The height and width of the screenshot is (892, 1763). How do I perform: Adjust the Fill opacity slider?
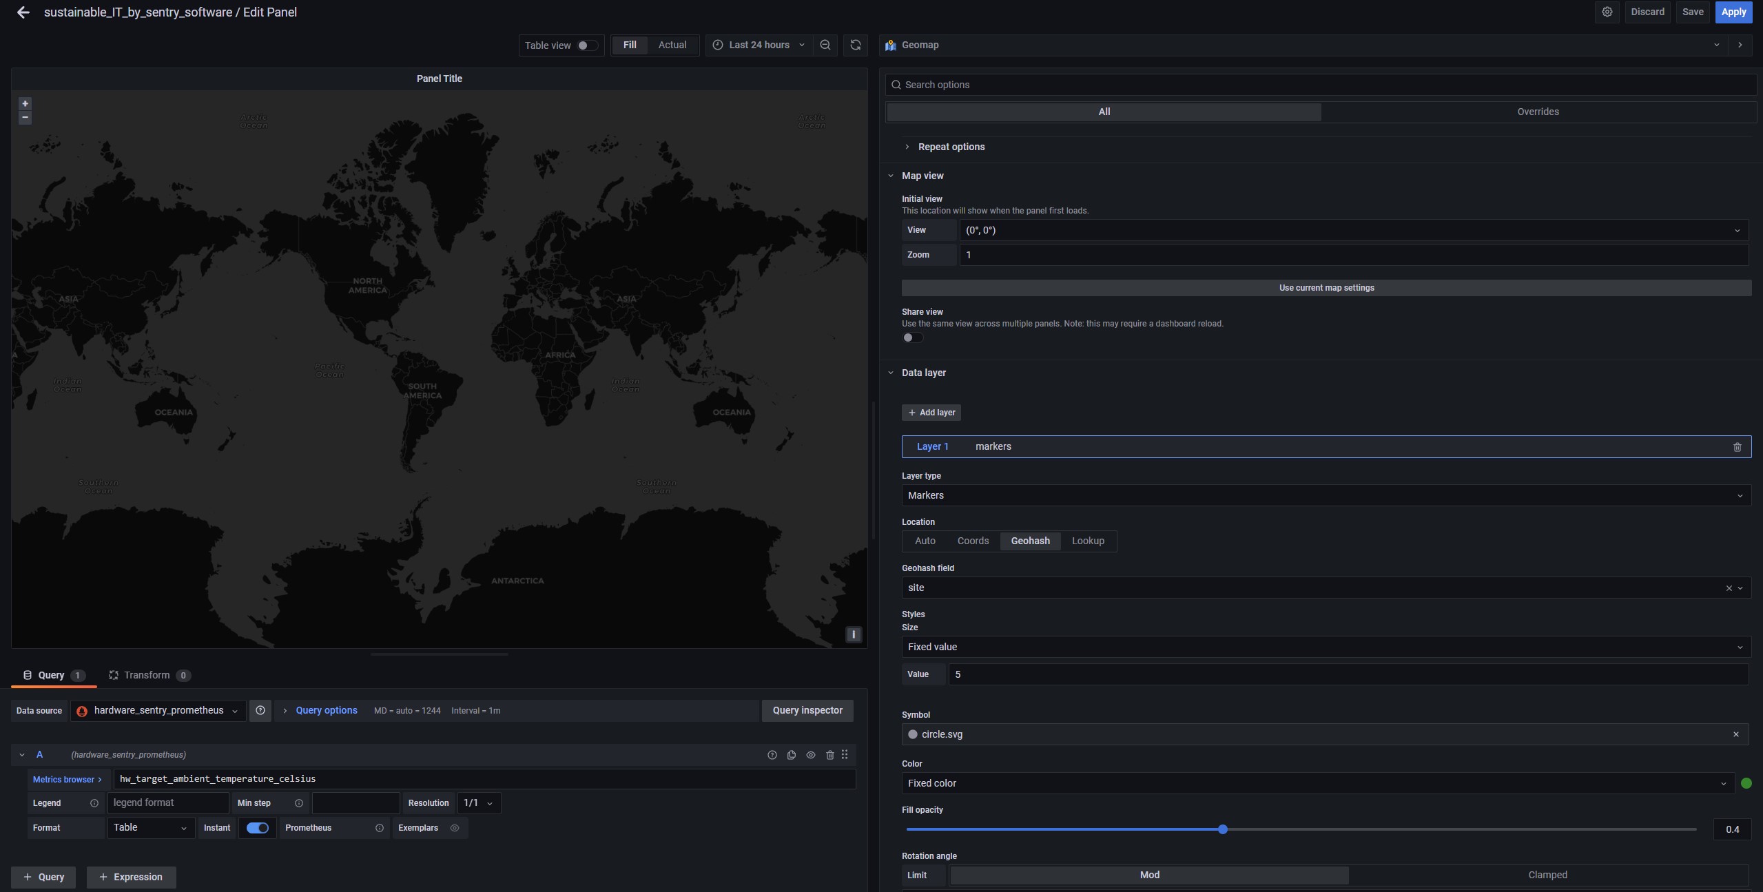coord(1222,829)
